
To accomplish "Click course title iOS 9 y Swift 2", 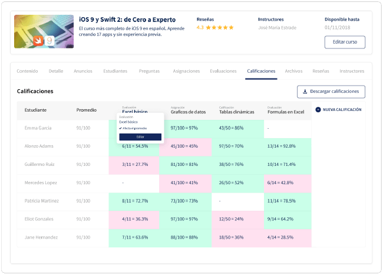I will (x=127, y=19).
